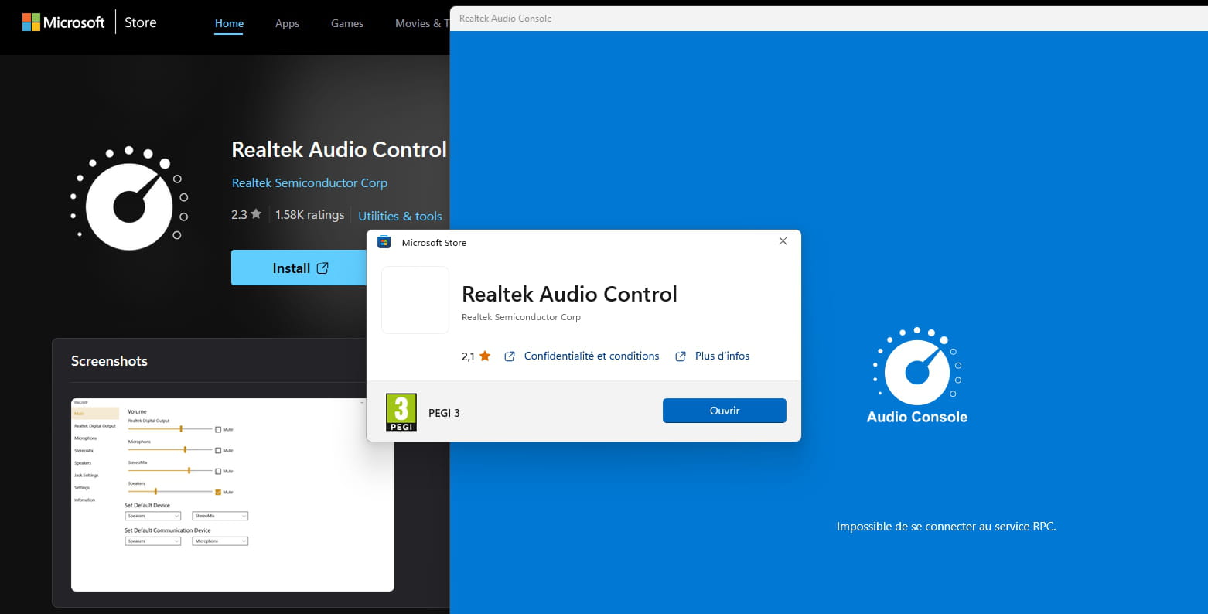Open the app screenshot thumbnail under Screenshots
This screenshot has height=614, width=1208.
233,495
